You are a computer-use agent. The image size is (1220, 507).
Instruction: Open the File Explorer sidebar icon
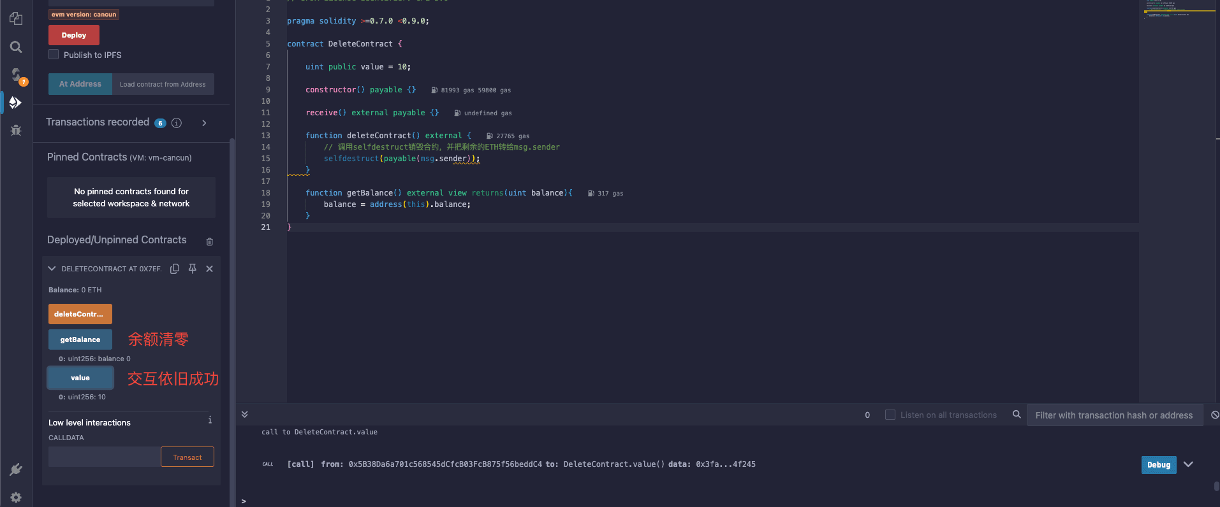16,18
